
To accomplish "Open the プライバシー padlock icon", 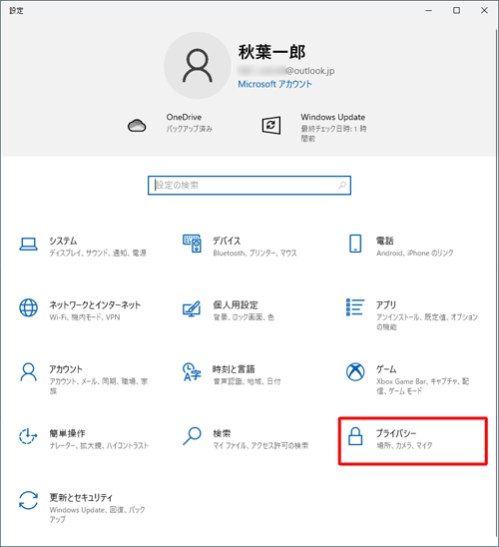I will tap(355, 436).
